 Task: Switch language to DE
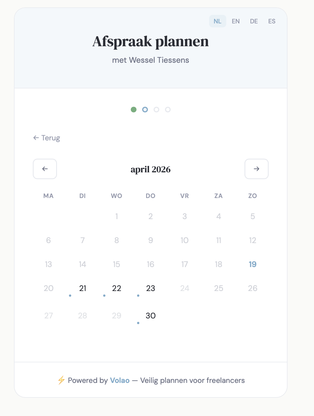254,21
